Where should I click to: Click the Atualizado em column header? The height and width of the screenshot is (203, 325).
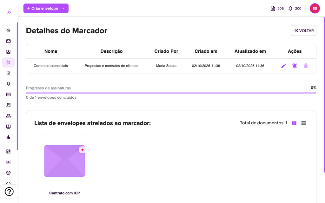point(250,51)
